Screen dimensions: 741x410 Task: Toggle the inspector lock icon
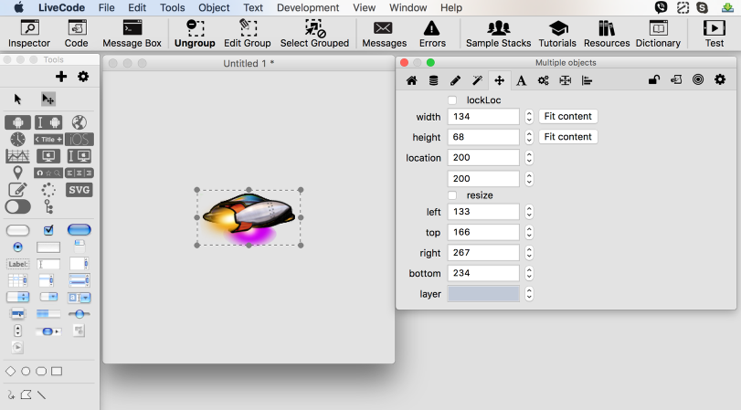[x=654, y=79]
